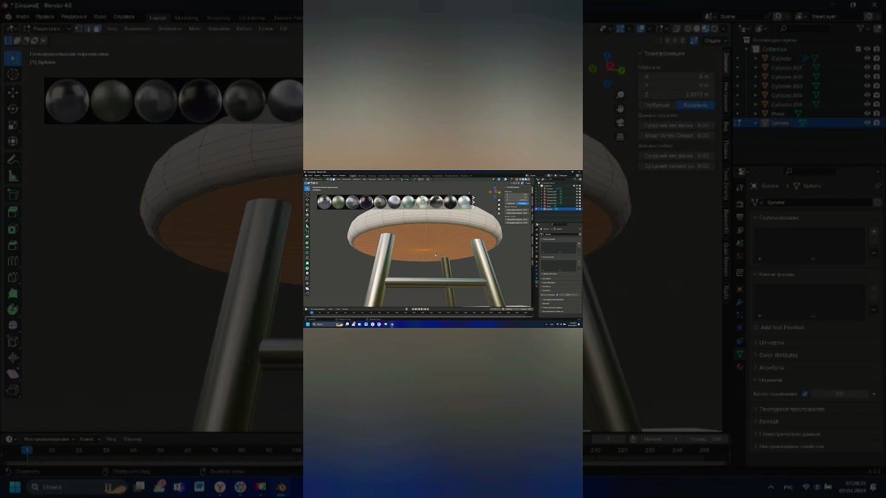Hide Sphere with its eye icon in background outliner

(x=867, y=122)
